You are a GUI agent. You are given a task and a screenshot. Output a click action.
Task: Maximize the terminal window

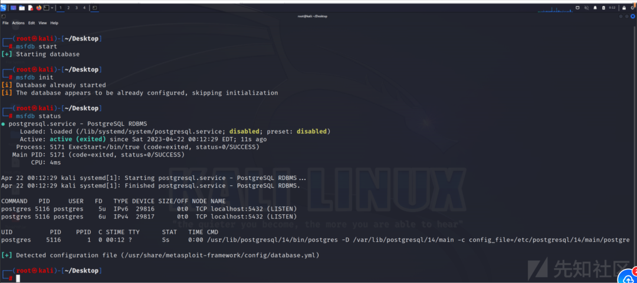pos(627,16)
